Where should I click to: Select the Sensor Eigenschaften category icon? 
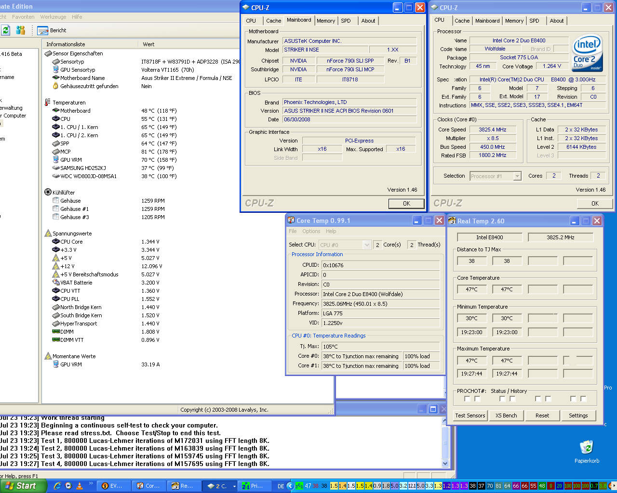tap(48, 53)
